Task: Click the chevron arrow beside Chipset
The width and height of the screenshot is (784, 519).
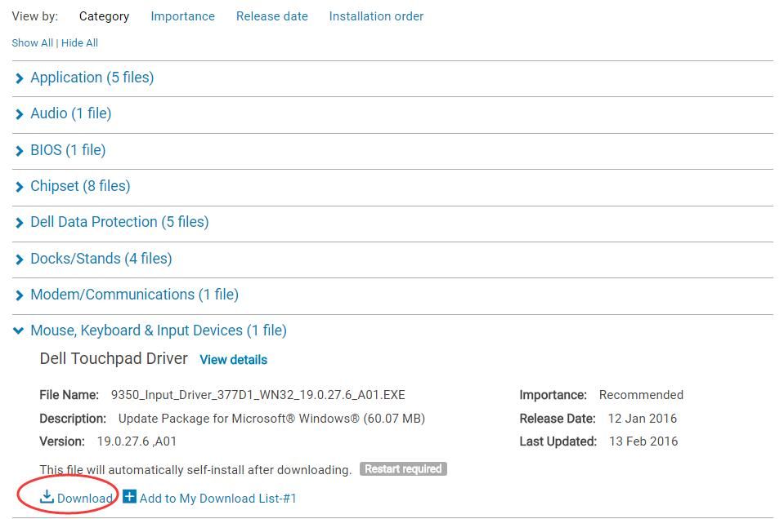Action: 20,187
